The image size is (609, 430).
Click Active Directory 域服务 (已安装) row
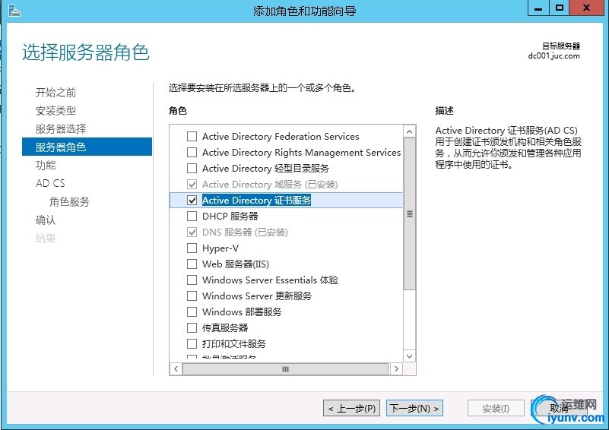[270, 185]
